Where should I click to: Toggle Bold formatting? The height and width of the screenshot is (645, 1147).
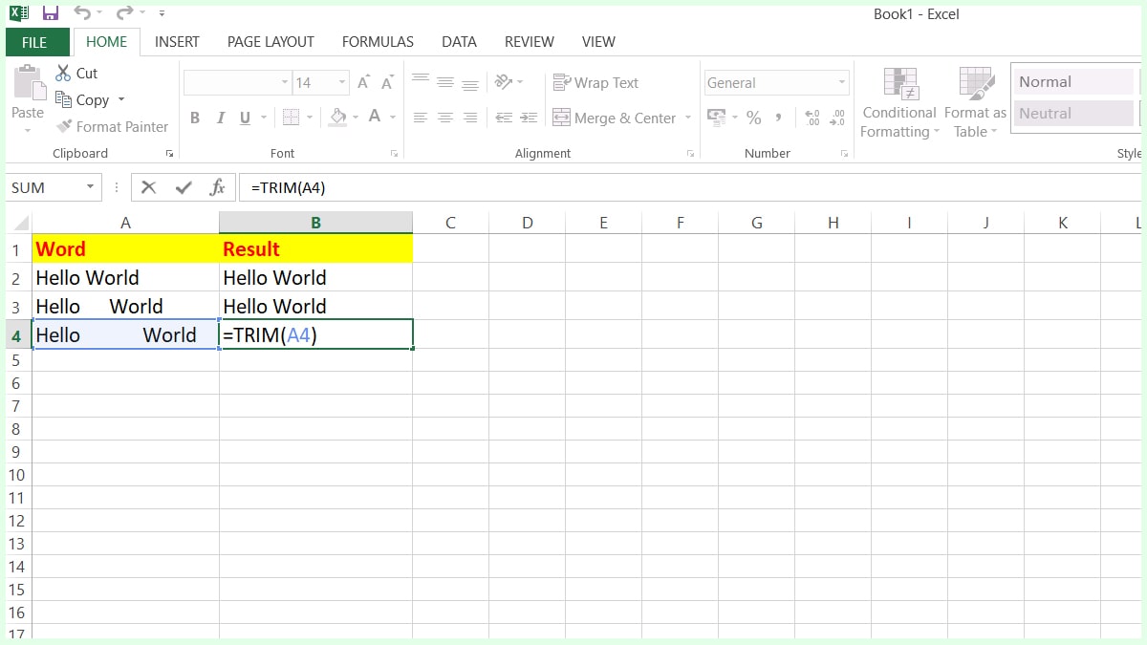(x=195, y=117)
